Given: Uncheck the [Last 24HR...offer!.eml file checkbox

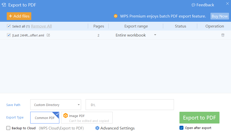Looking at the screenshot, I should click(9, 35).
